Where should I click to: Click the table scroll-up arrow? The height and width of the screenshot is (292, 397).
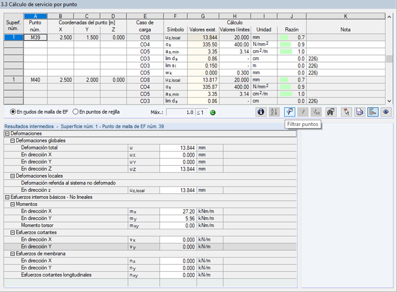point(389,17)
